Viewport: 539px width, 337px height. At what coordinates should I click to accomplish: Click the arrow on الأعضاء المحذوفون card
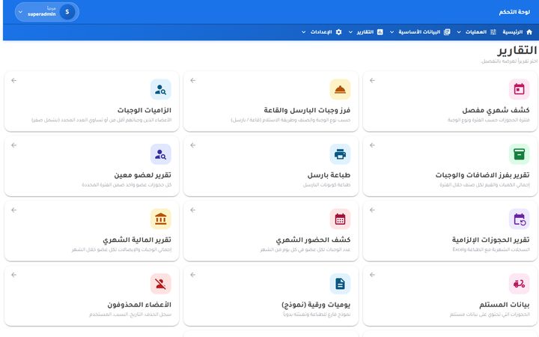13,275
